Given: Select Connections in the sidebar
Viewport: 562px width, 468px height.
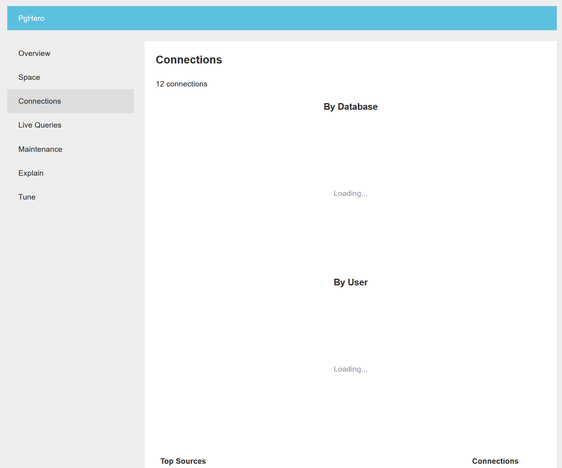Looking at the screenshot, I should coord(70,101).
